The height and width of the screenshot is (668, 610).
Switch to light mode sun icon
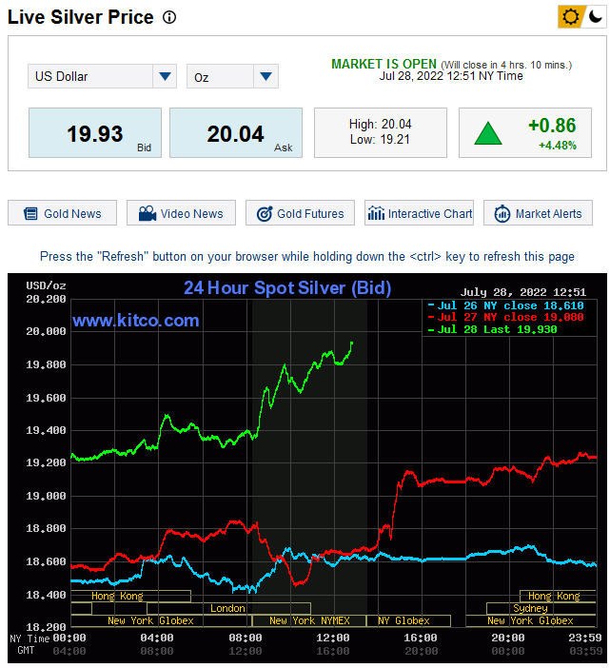click(x=570, y=17)
